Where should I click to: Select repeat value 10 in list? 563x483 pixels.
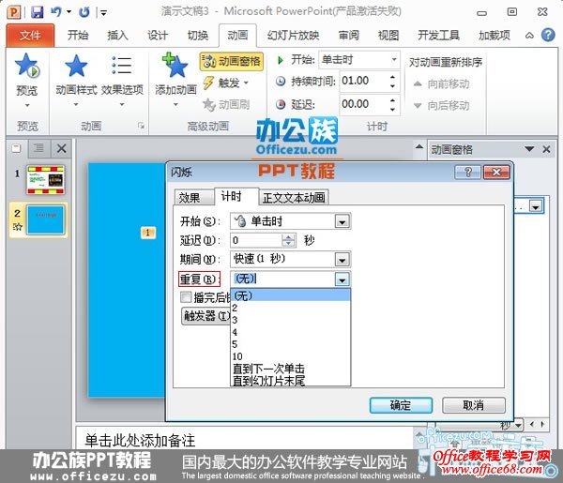[290, 356]
